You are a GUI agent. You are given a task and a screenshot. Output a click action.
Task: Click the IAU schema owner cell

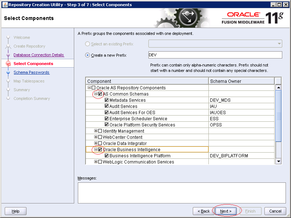coord(242,106)
